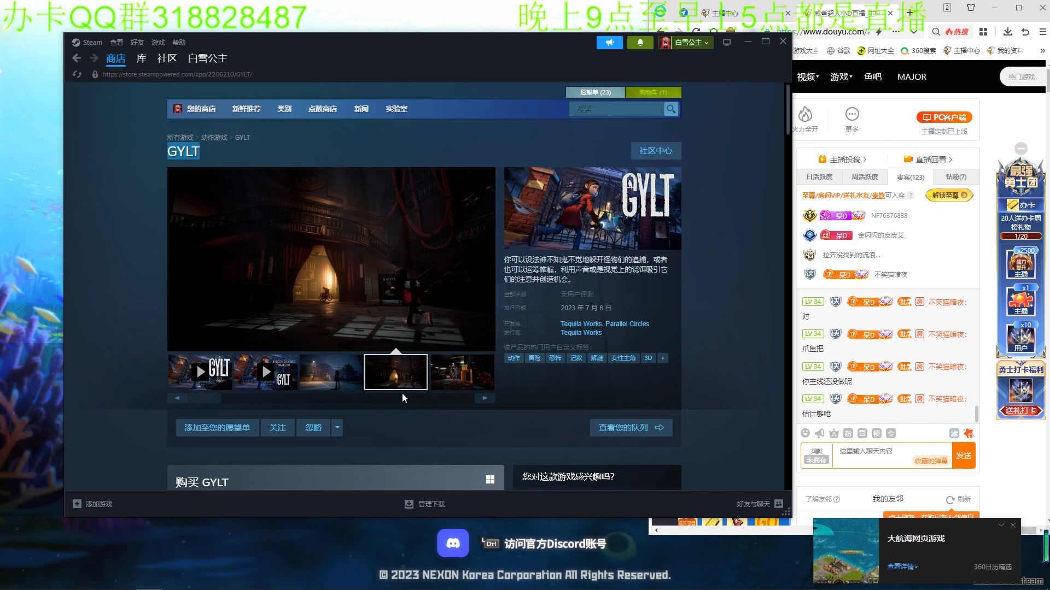Open the 类别 categories store menu
1050x590 pixels.
click(284, 109)
